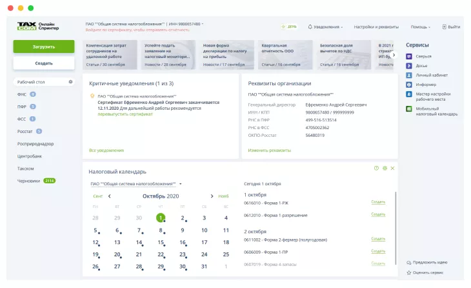Click the ФНС unread count badge
Viewport: 471px width, 288px height.
click(33, 94)
